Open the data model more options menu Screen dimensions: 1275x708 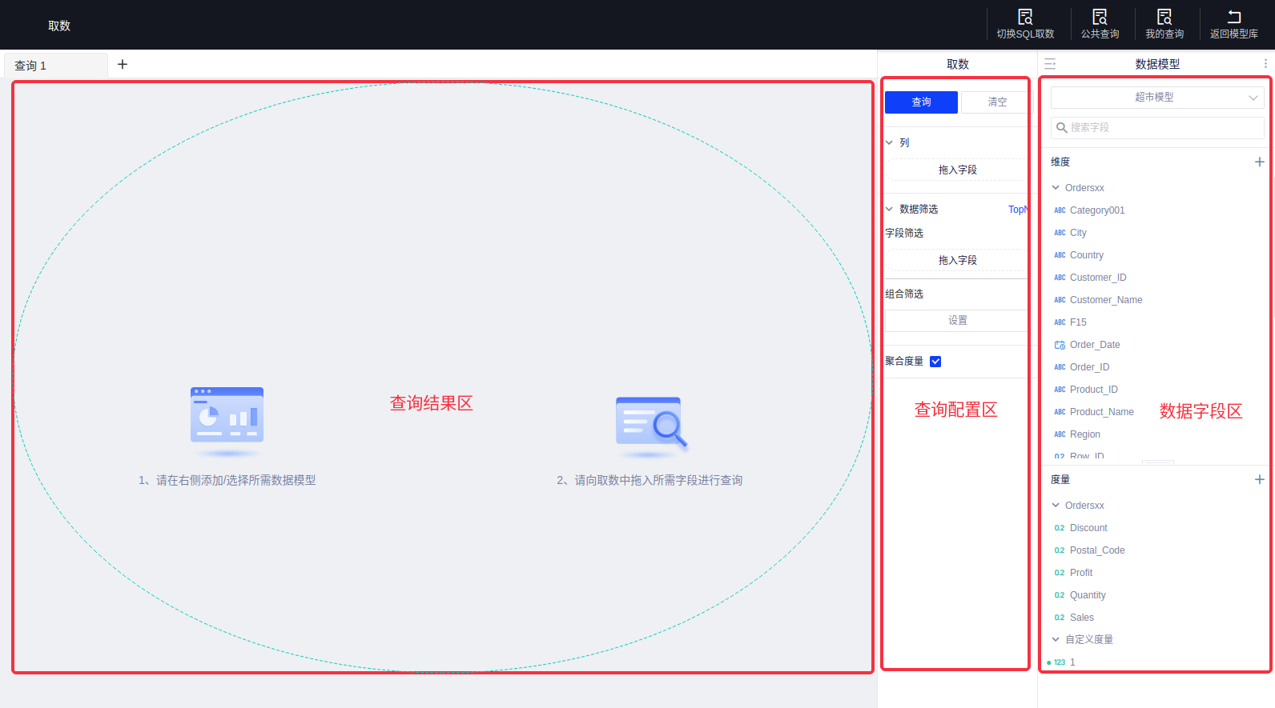[1265, 64]
